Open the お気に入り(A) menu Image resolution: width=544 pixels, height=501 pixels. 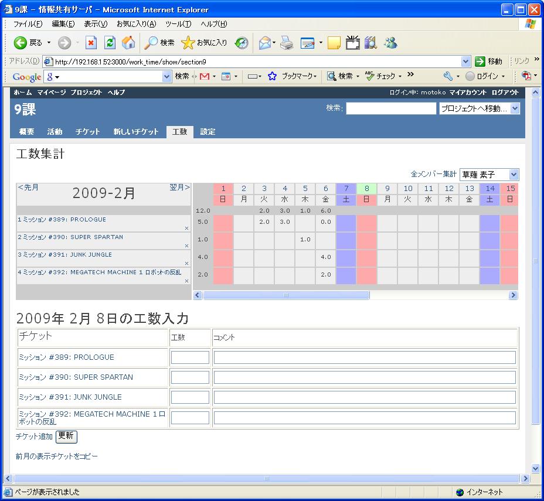(137, 24)
